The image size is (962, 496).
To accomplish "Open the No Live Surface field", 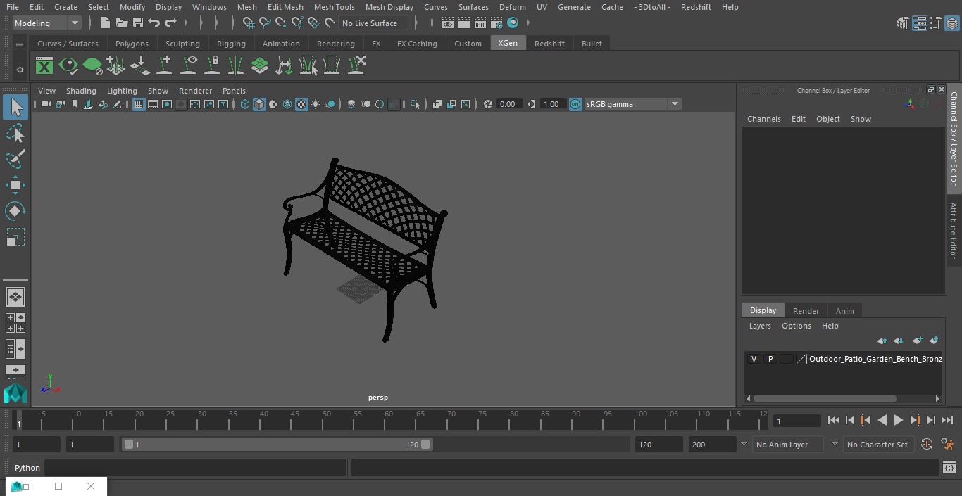I will 373,23.
